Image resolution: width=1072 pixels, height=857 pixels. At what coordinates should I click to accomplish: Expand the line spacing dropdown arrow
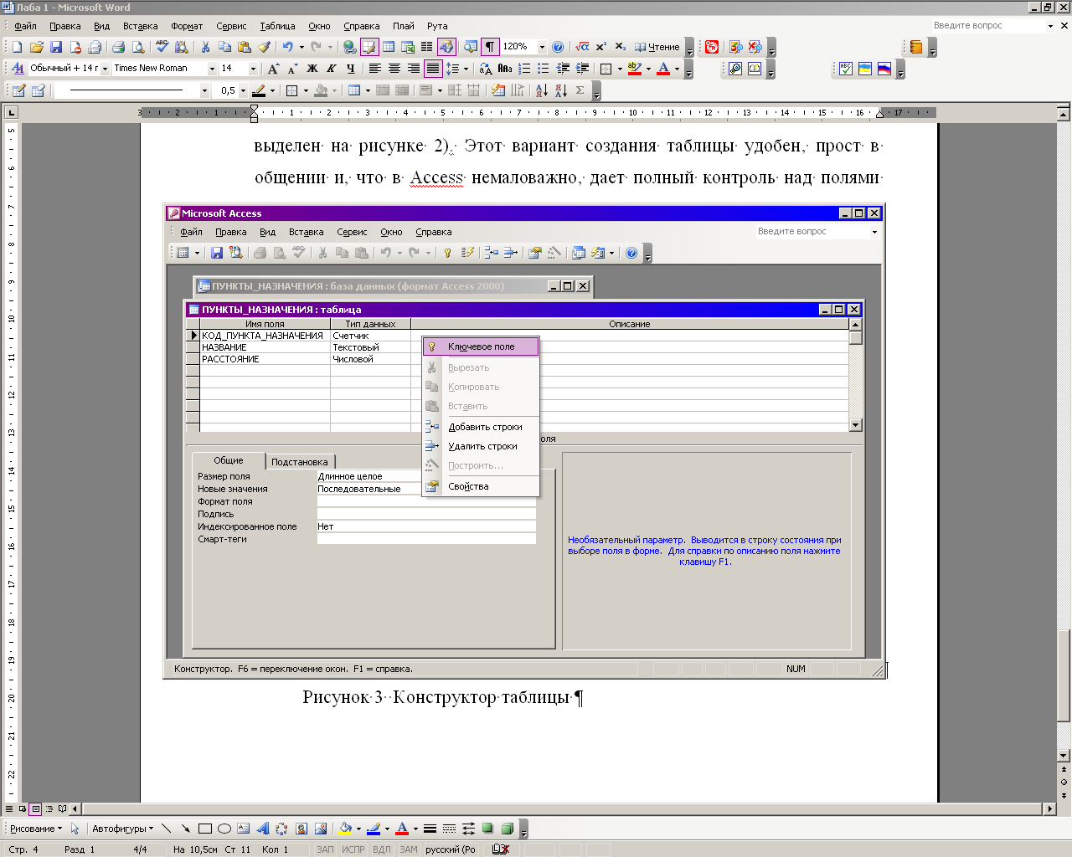coord(466,69)
